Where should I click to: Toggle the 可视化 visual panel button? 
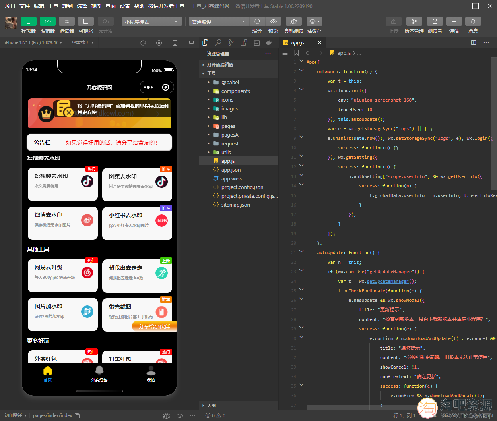86,21
